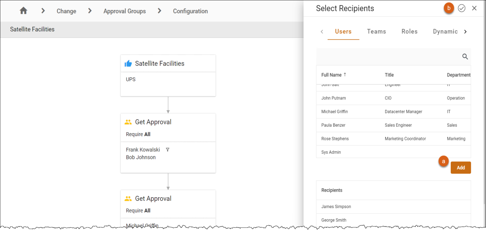The height and width of the screenshot is (230, 486).
Task: Click the thumbs-up icon on Satellite Facilities
Action: pos(128,64)
